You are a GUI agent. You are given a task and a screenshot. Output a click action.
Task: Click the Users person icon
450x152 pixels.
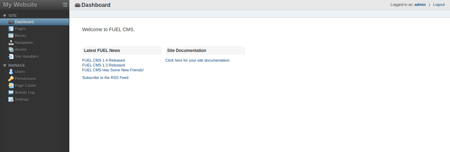pyautogui.click(x=11, y=72)
